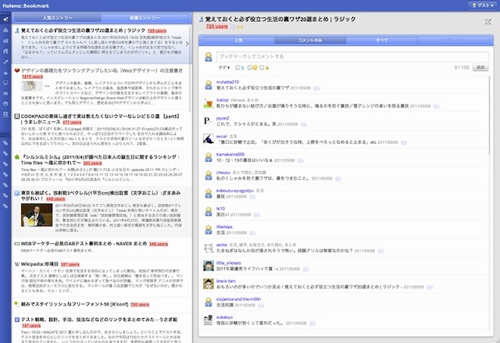
Task: Open the 790 users link of the フリーフォント50 entry
Action: 140,305
